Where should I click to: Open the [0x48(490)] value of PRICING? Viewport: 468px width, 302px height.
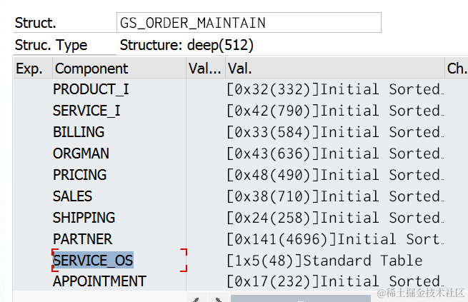pos(335,175)
